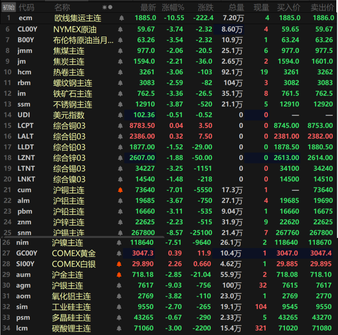Sort the table by 最新 column
The image size is (338, 335).
[x=148, y=7]
